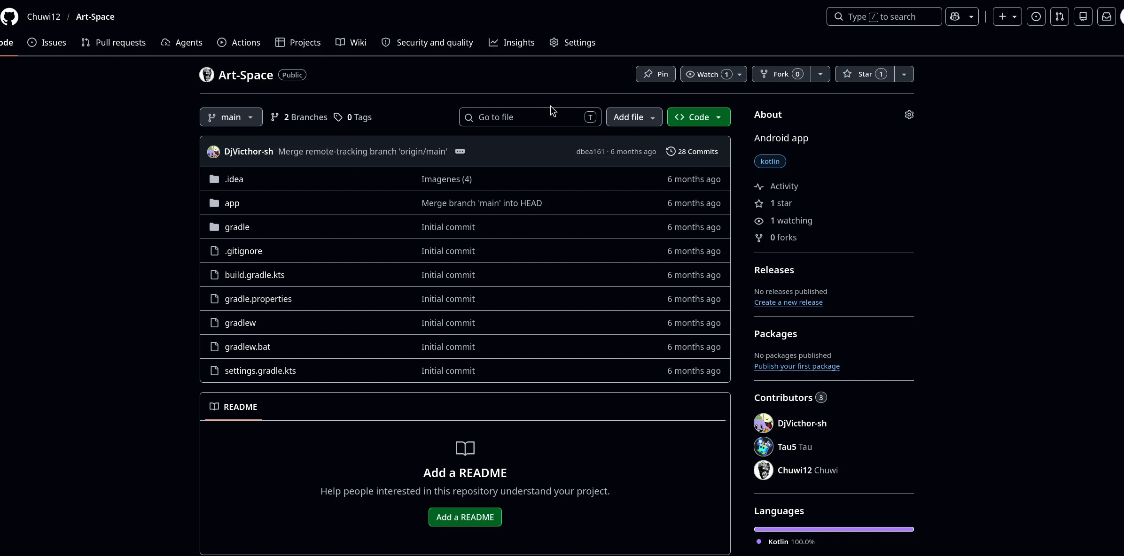Screen dimensions: 1124x556
Task: Click the app folder icon
Action: point(214,203)
